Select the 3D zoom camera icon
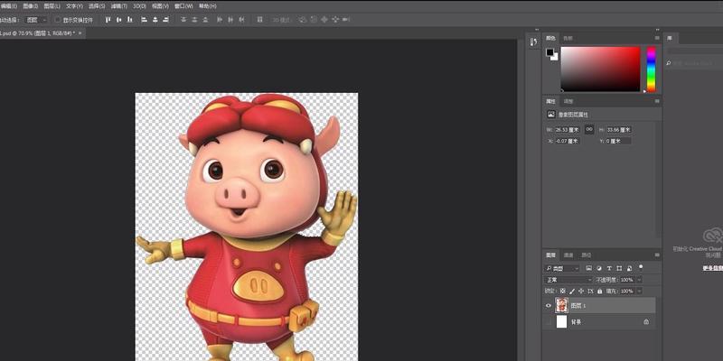The image size is (723, 361). click(x=346, y=20)
